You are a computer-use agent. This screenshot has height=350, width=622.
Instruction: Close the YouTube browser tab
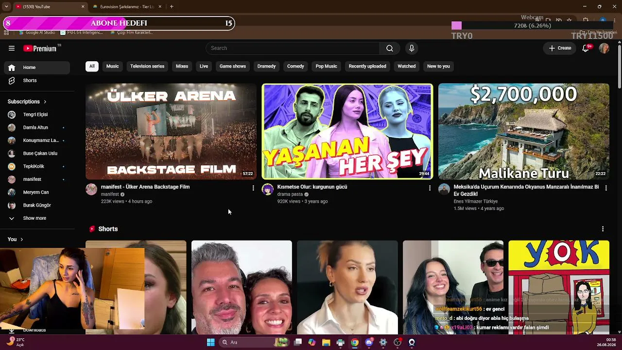coord(83,7)
